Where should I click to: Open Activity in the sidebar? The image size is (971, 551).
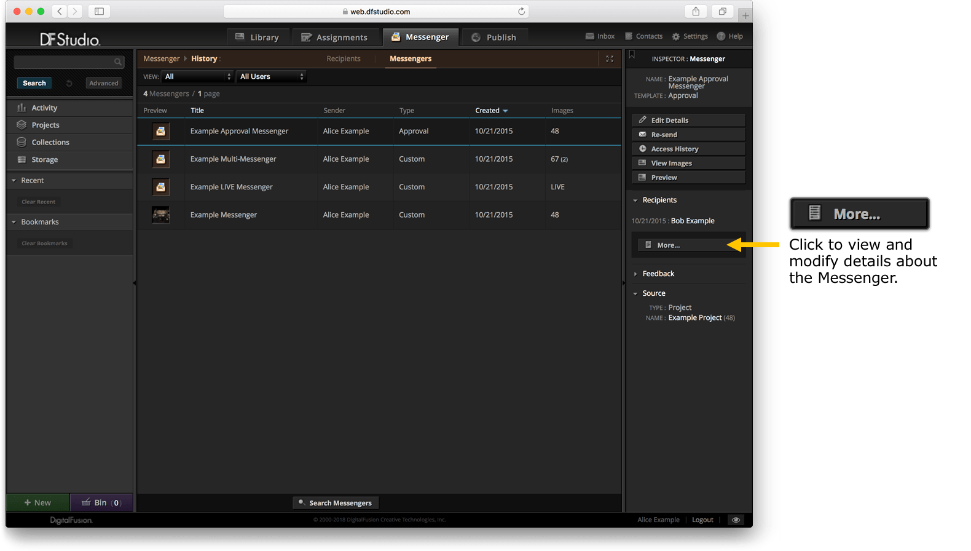(69, 108)
